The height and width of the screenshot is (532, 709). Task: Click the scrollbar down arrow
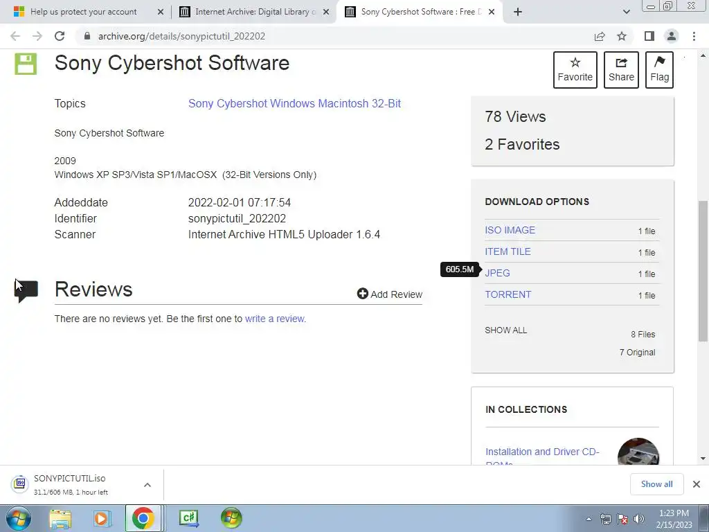click(703, 459)
